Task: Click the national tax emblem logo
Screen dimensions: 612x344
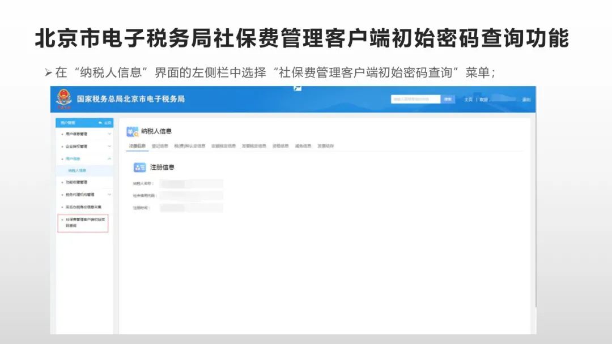Action: (63, 99)
